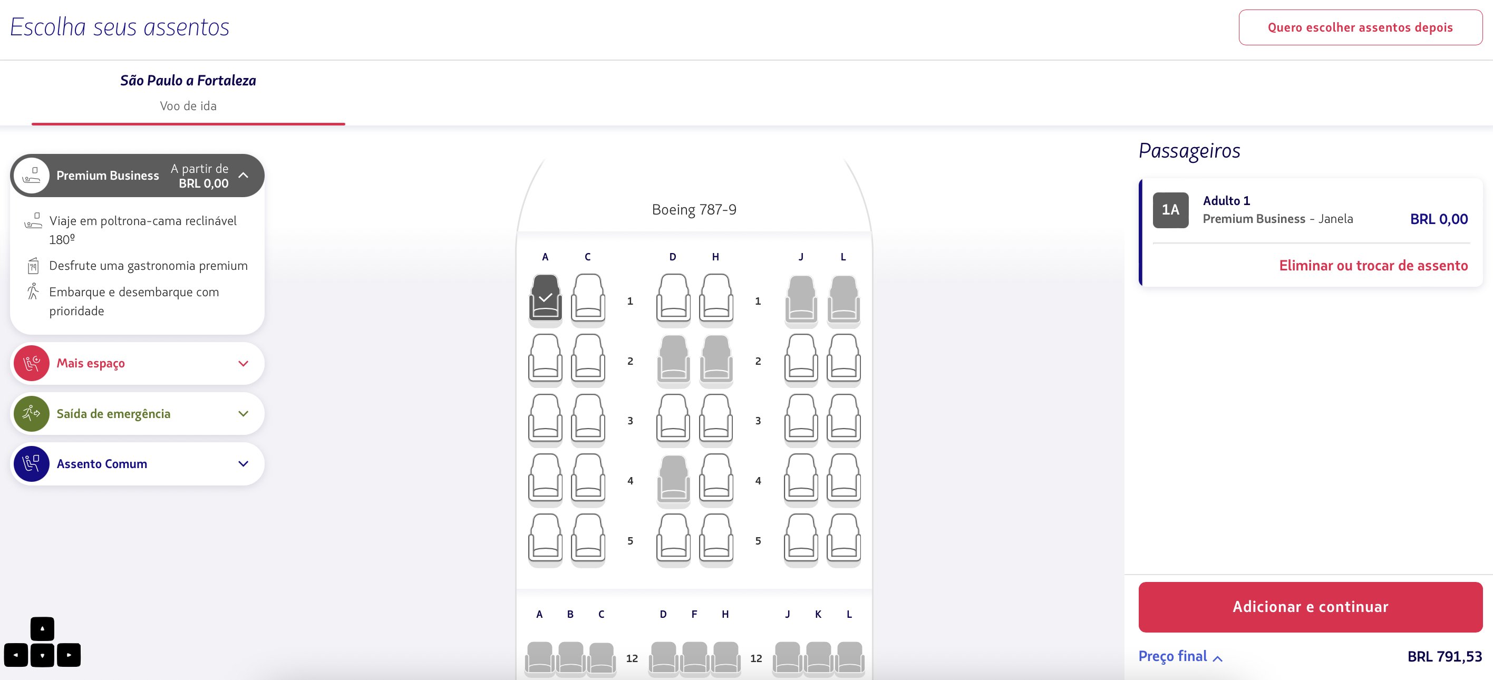Open the São Paulo a Fortaleza flight tab

(188, 93)
